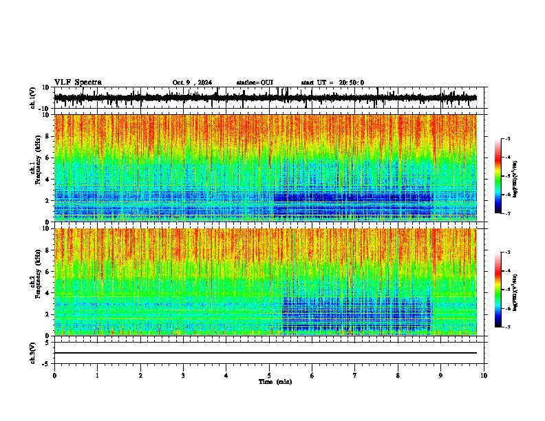Image resolution: width=545 pixels, height=421 pixels.
Task: Click the 'start UT = 20:50:0' label
Action: [332, 83]
